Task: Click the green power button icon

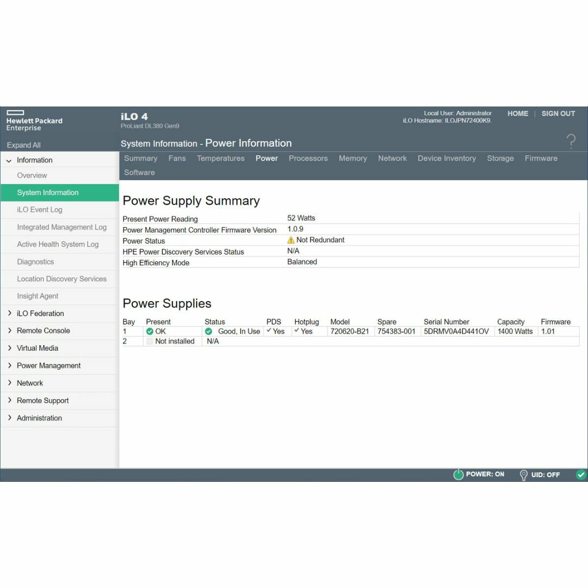Action: [458, 474]
